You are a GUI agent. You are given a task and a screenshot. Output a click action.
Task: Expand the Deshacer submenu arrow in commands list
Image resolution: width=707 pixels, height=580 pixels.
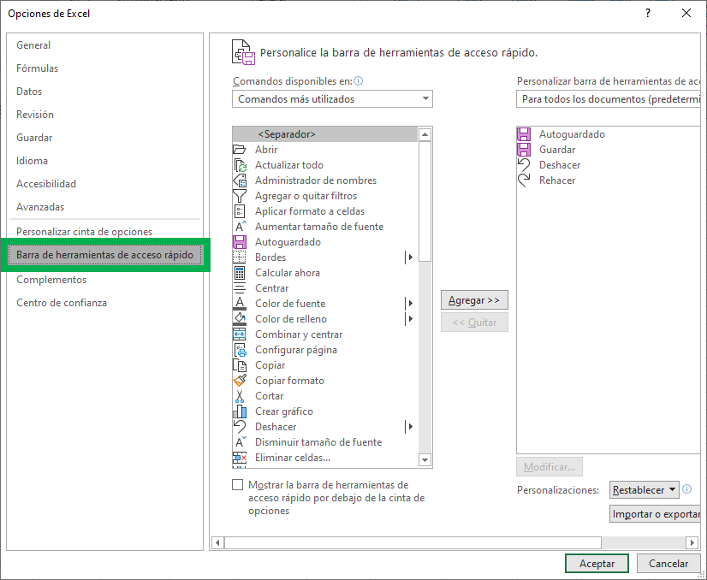[x=410, y=426]
